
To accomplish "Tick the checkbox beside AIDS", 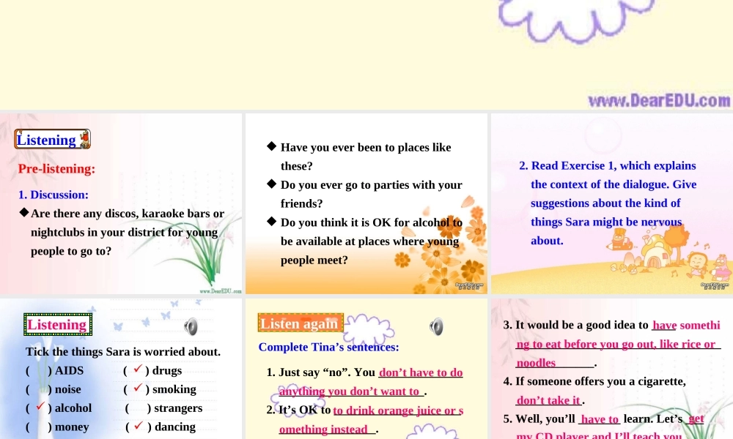I will [39, 370].
